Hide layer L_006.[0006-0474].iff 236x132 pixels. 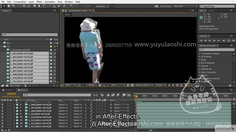pos(3,105)
